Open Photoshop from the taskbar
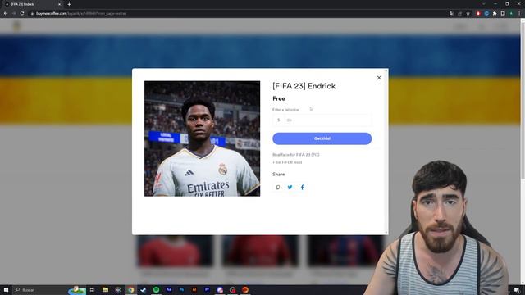 [x=181, y=289]
